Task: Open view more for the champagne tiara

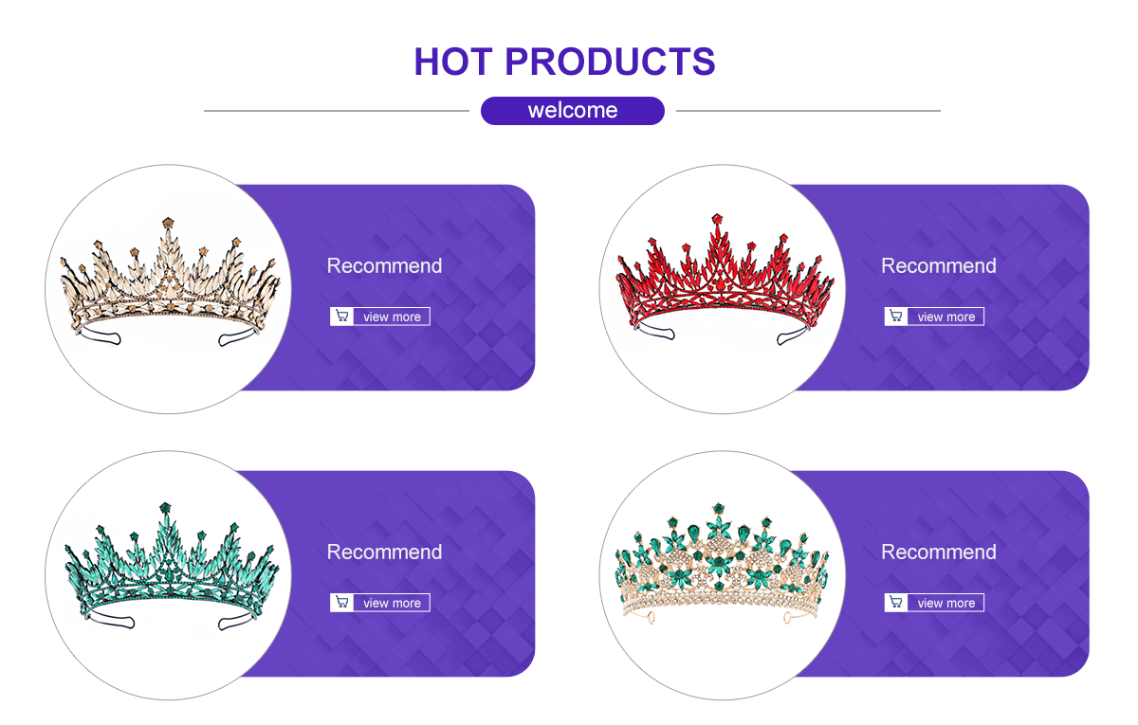Action: click(392, 317)
